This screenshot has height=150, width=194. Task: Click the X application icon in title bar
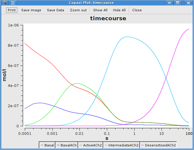click(5, 3)
